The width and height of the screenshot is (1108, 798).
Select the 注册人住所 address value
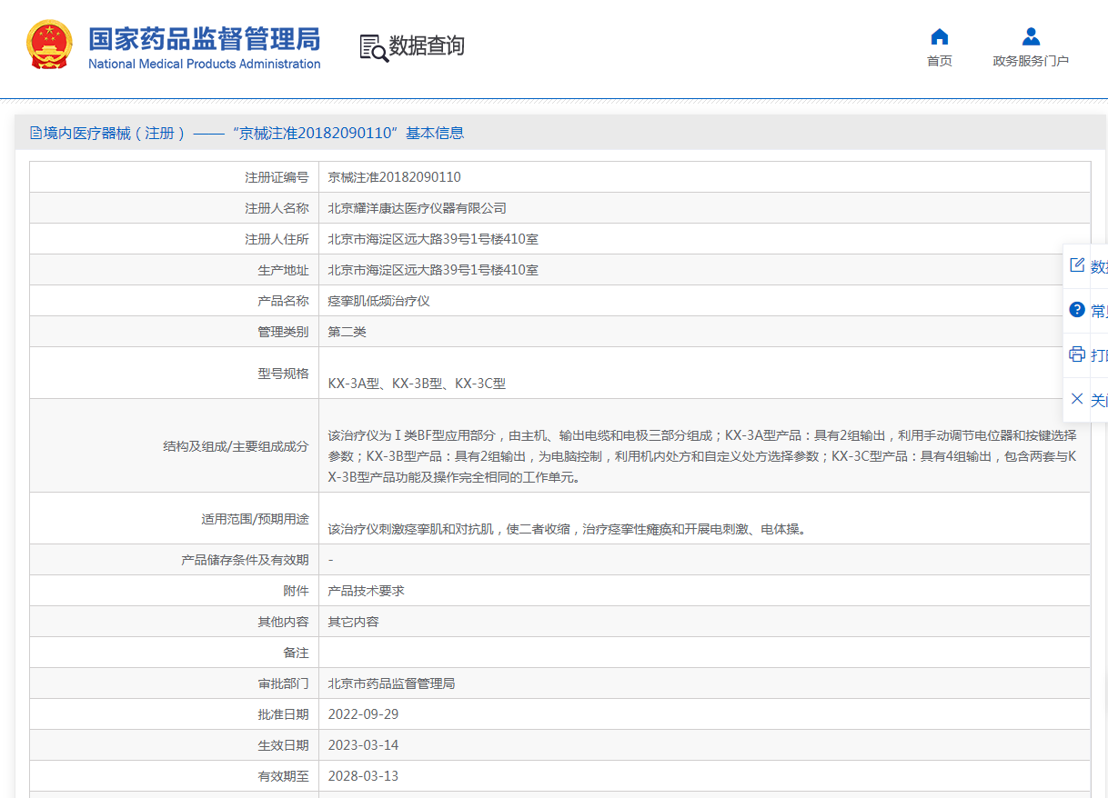pos(433,239)
